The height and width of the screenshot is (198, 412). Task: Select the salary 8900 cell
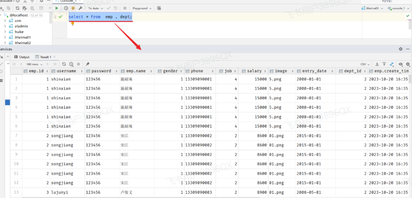253,192
